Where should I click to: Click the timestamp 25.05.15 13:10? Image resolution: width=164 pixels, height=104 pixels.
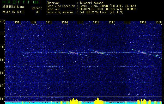pyautogui.click(x=13, y=12)
